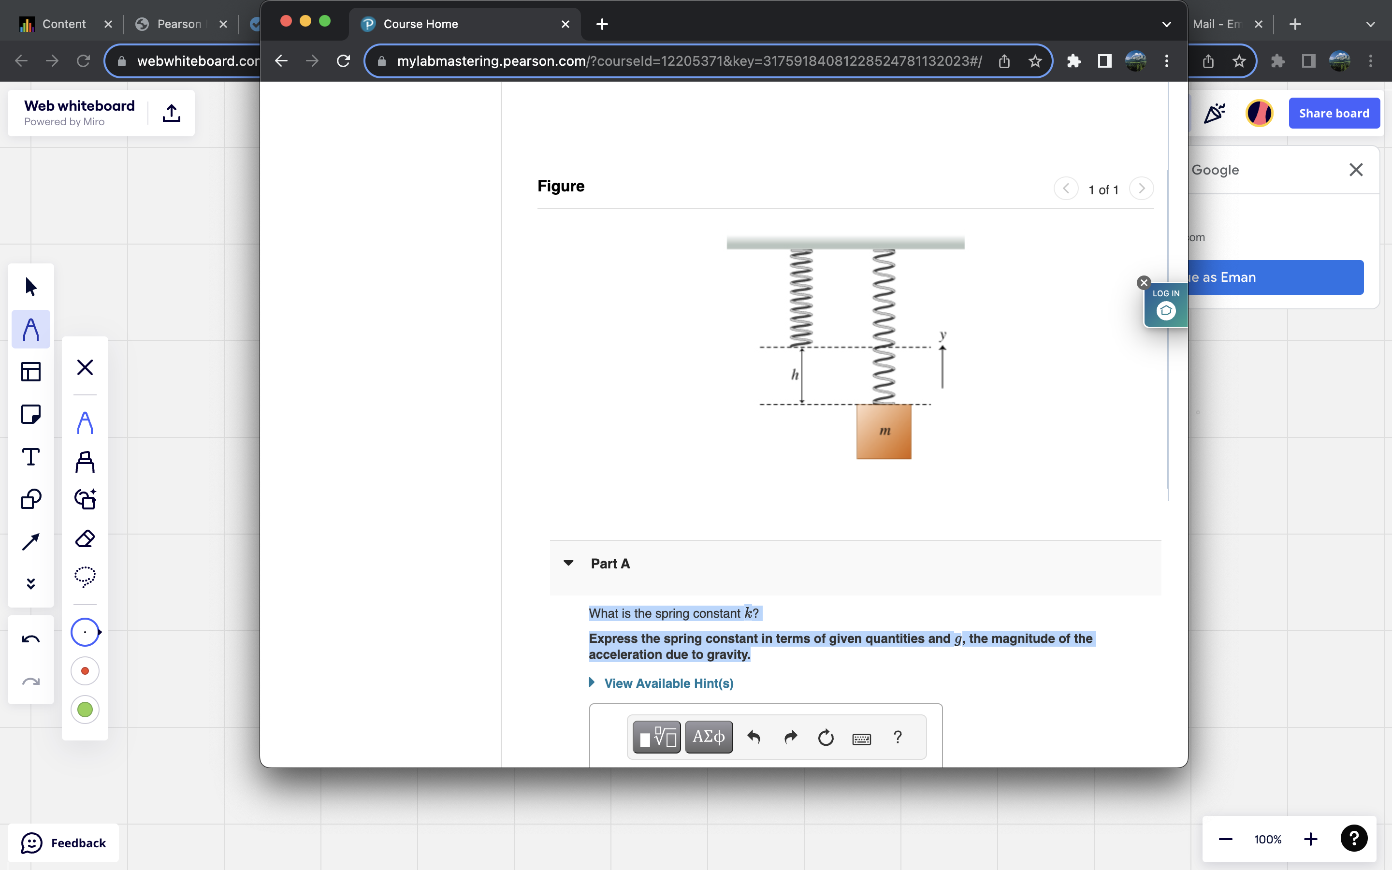
Task: Click the Undo icon on the whiteboard
Action: click(x=30, y=638)
